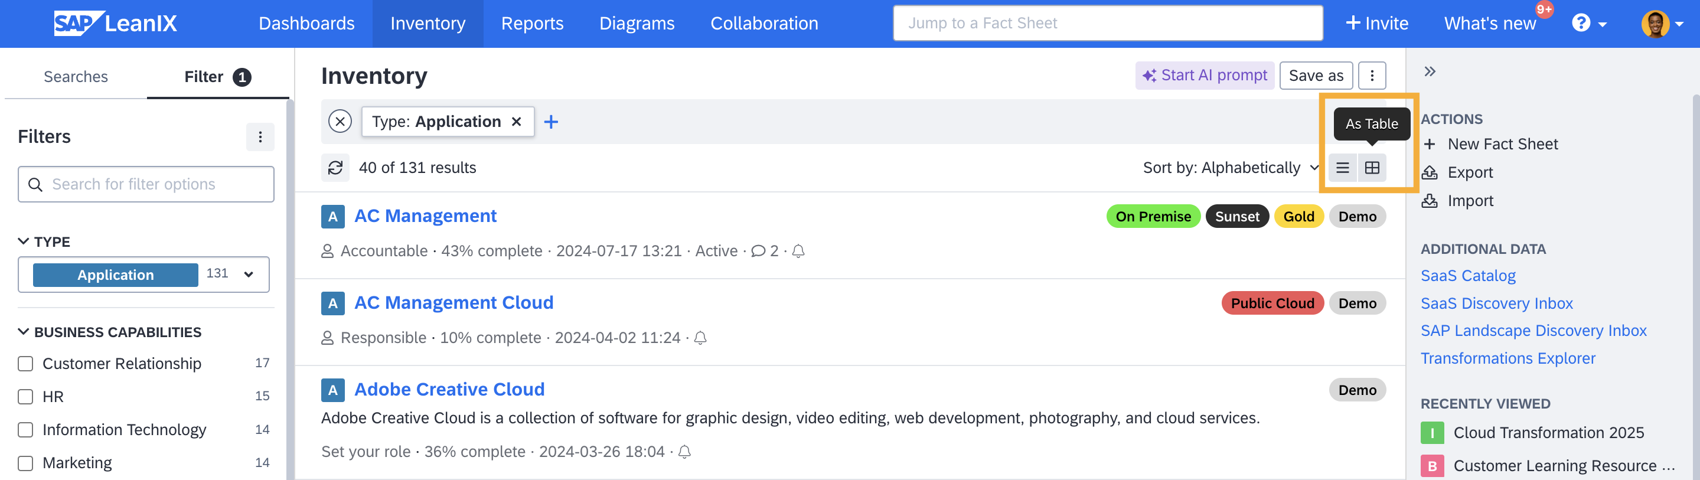The height and width of the screenshot is (480, 1700).
Task: Click bell icon on Adobe Creative Cloud row
Action: (685, 452)
